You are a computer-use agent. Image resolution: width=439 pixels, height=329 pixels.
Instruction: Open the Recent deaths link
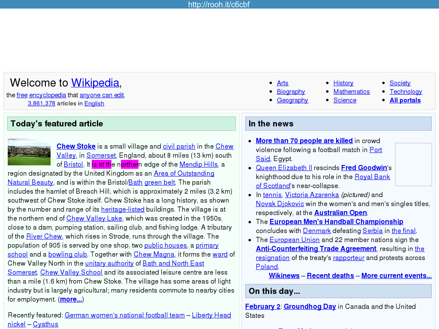[330, 275]
